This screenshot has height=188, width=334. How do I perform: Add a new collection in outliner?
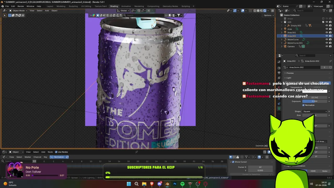[x=331, y=11]
